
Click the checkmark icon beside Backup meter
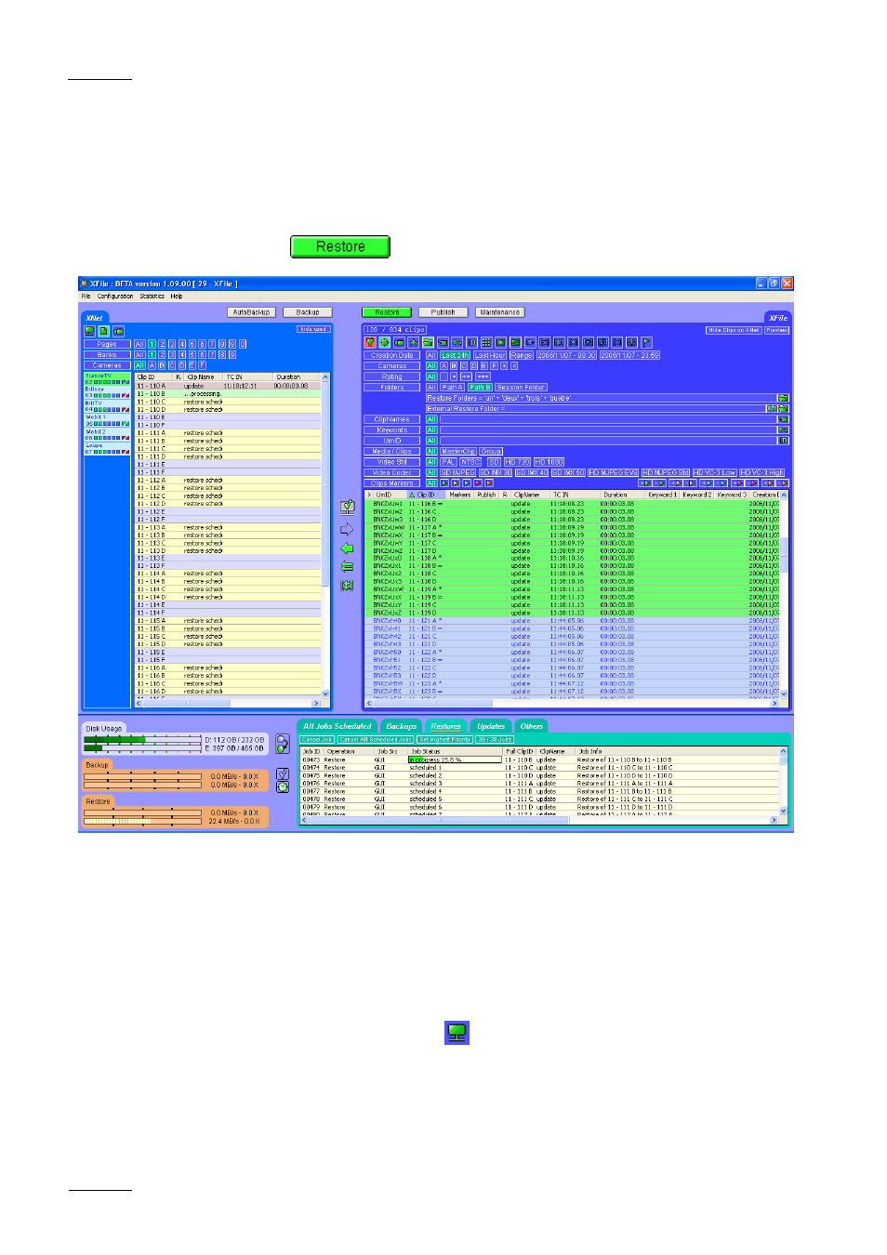(x=283, y=773)
